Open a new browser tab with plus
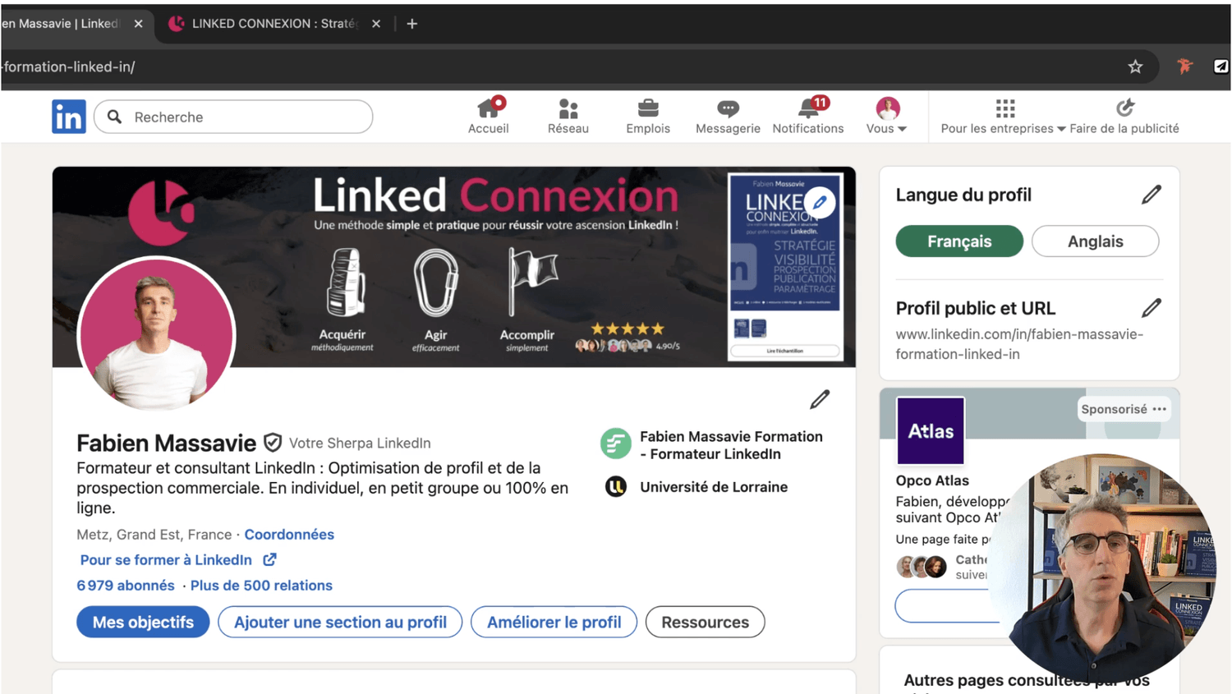Image resolution: width=1232 pixels, height=694 pixels. (x=412, y=24)
